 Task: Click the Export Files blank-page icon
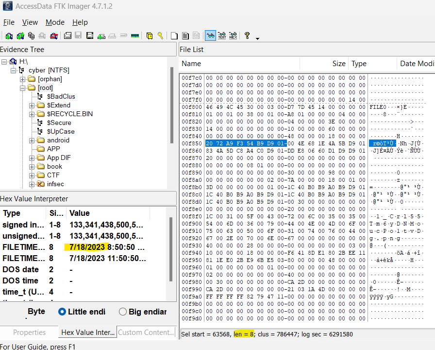pyautogui.click(x=174, y=35)
